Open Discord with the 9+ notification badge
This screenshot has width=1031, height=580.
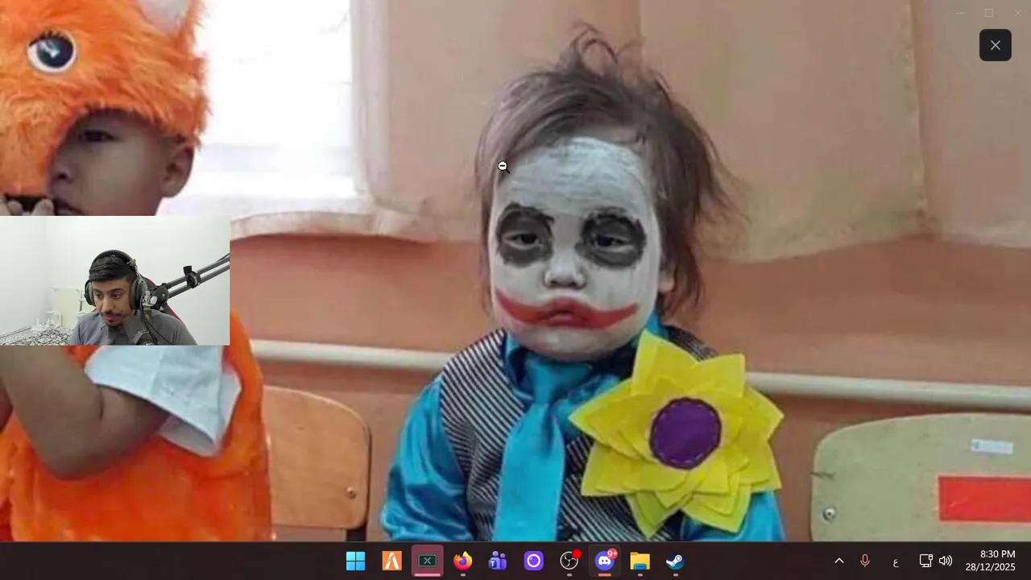(605, 561)
